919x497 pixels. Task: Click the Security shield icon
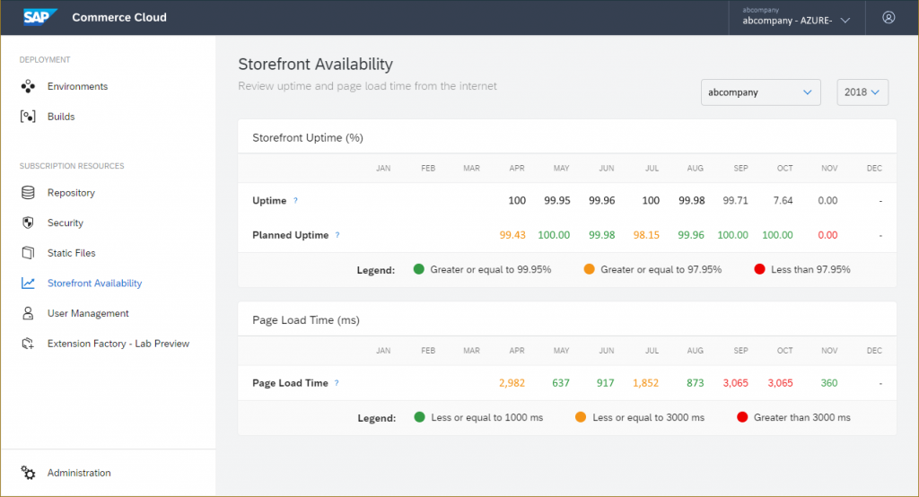coord(28,222)
